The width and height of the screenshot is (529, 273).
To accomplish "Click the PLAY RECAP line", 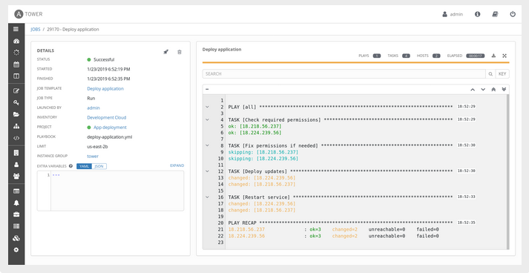I will [341, 223].
